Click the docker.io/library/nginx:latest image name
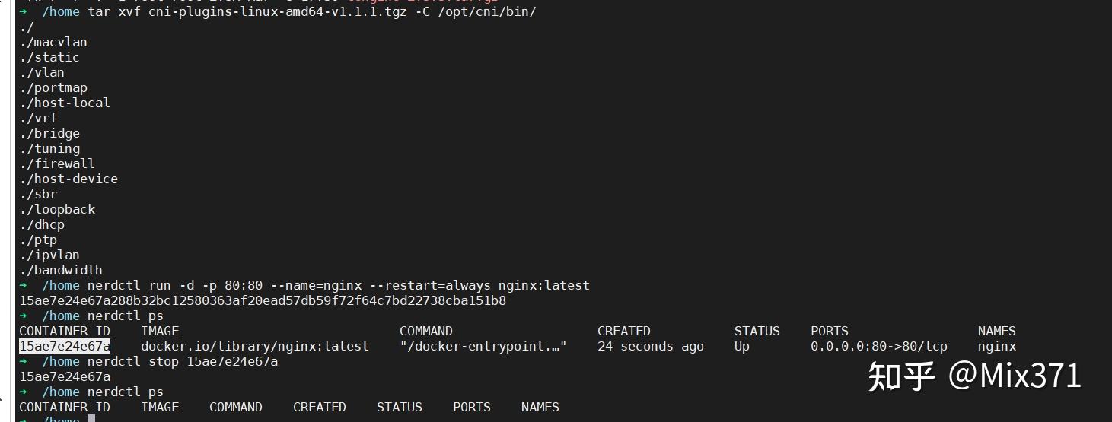Screen dimensions: 1112x422 (x=255, y=346)
